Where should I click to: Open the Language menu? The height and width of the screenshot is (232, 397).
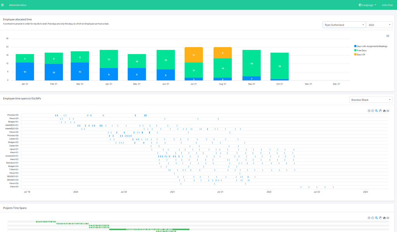[x=367, y=5]
